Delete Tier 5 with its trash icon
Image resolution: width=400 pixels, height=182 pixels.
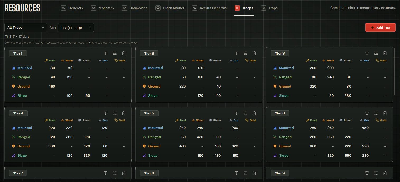coord(254,113)
